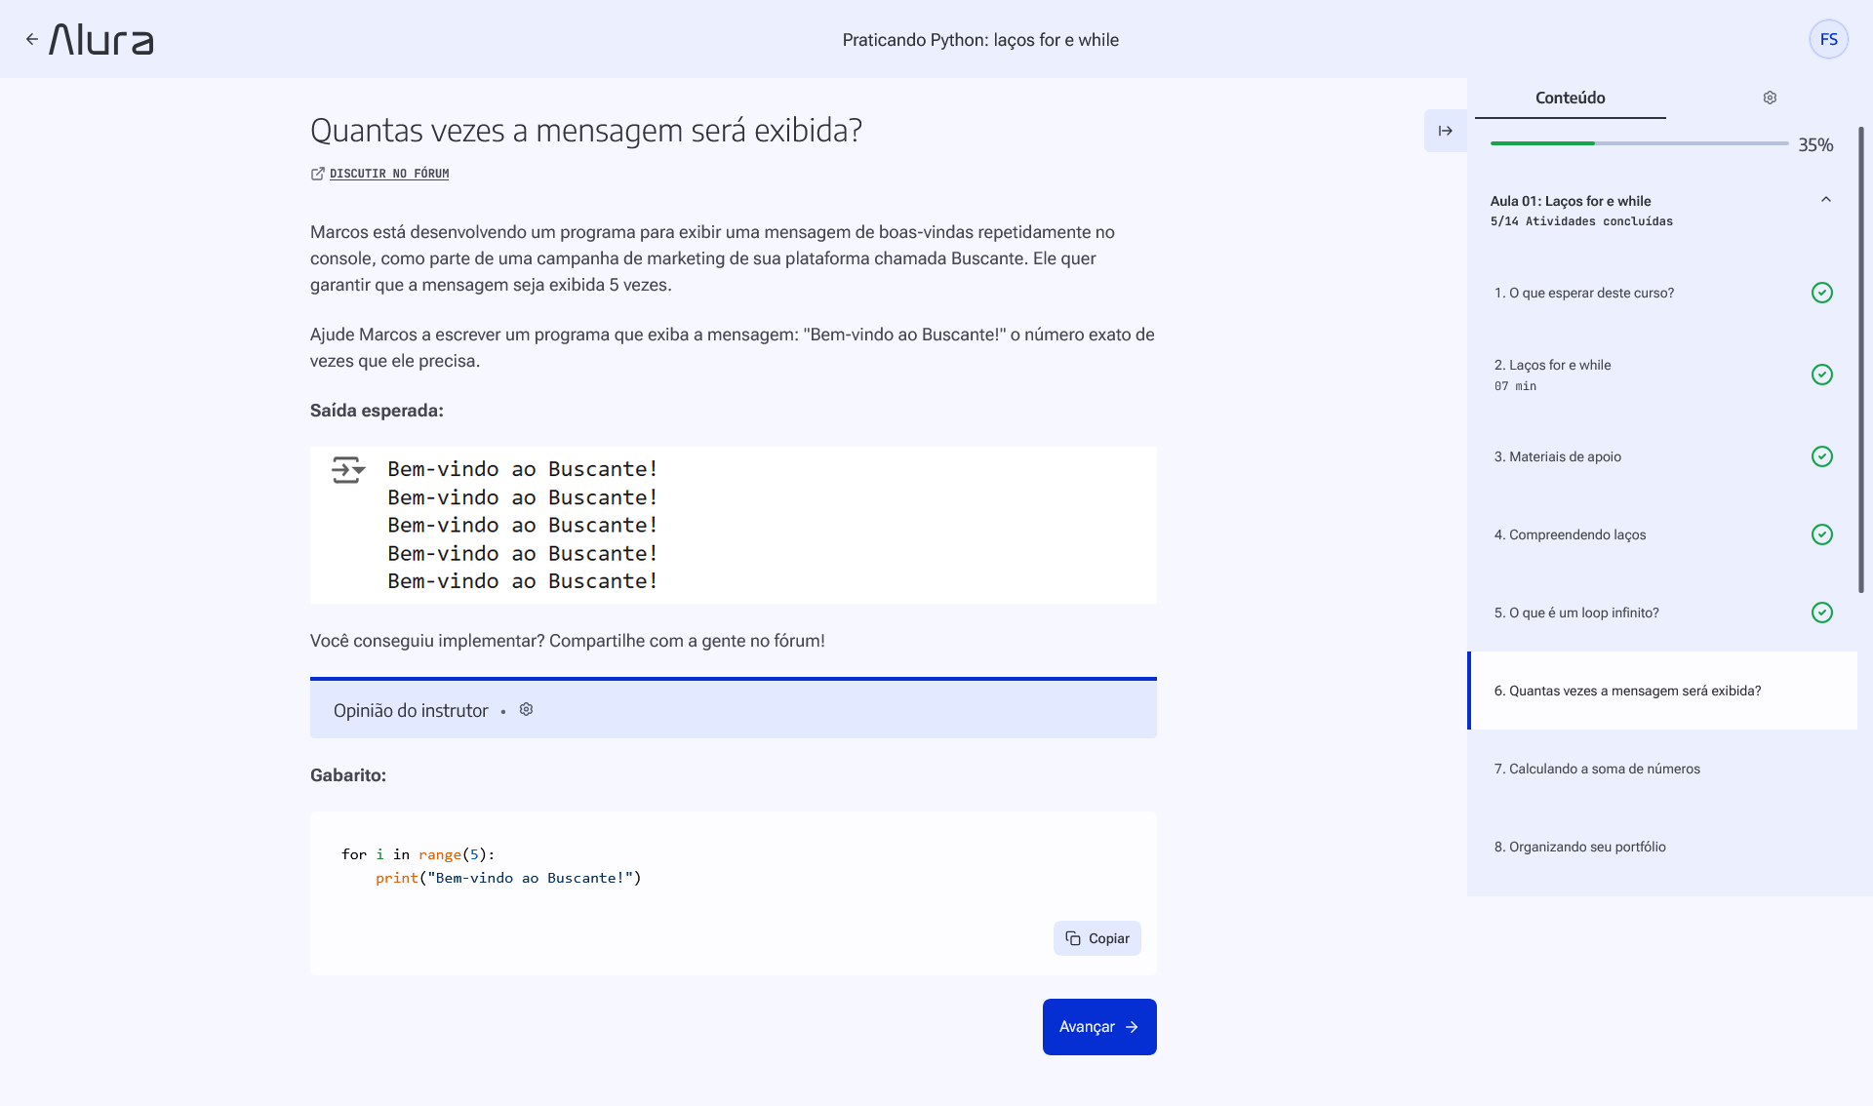The image size is (1873, 1106).
Task: Open settings gear beside Conteúdo tab
Action: pos(1770,98)
